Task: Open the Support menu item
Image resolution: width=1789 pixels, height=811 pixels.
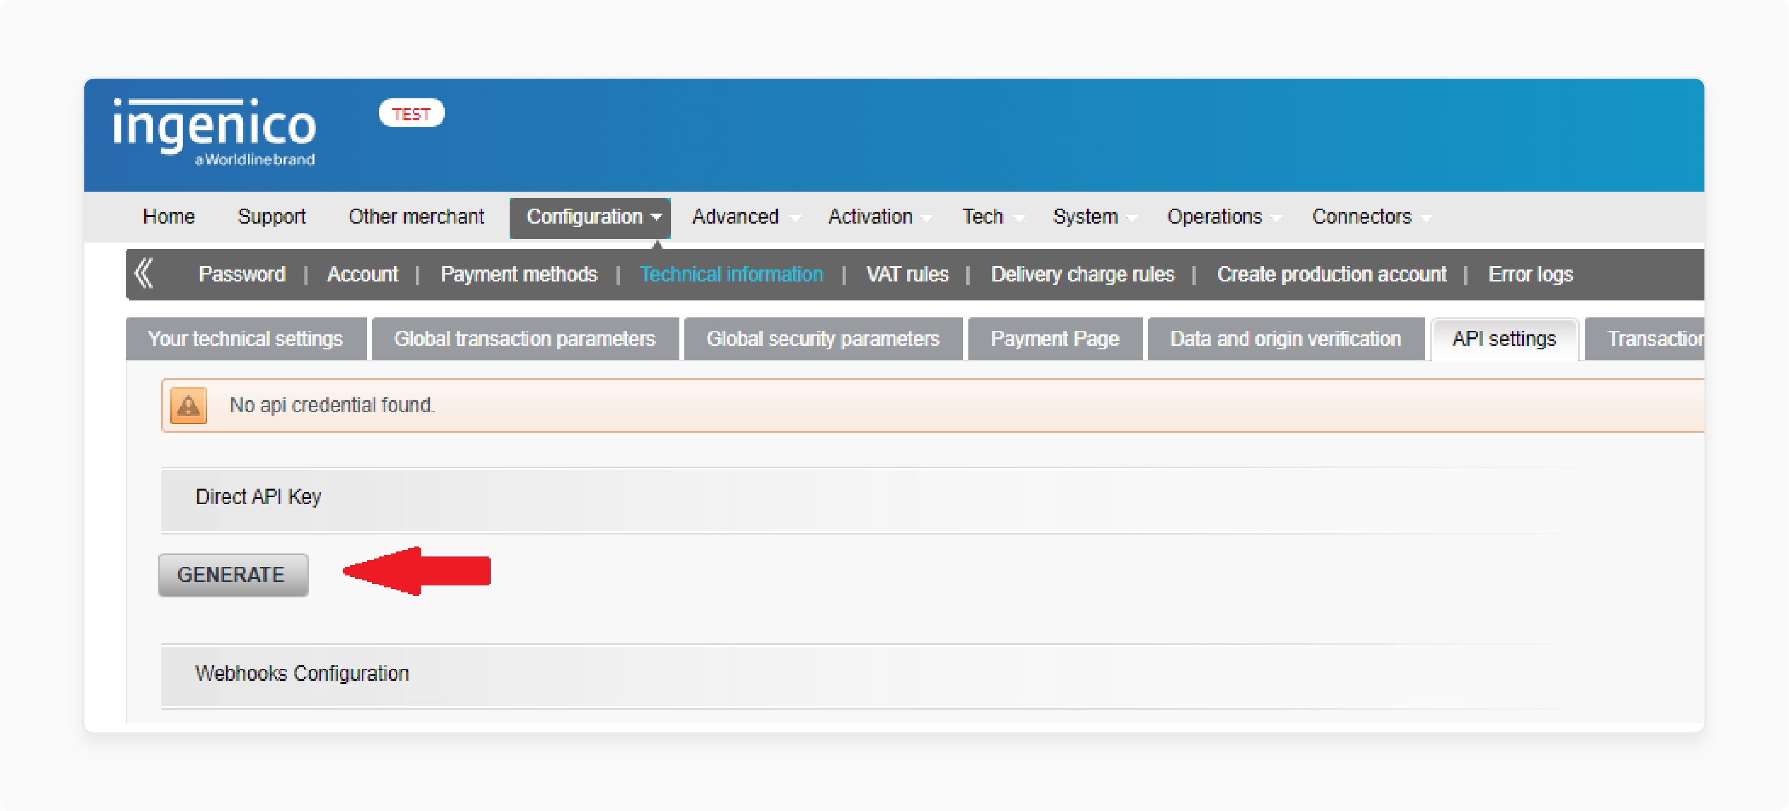Action: coord(272,217)
